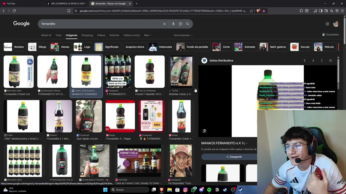Switch to Modo IA tab
The width and height of the screenshot is (346, 194).
point(46,35)
